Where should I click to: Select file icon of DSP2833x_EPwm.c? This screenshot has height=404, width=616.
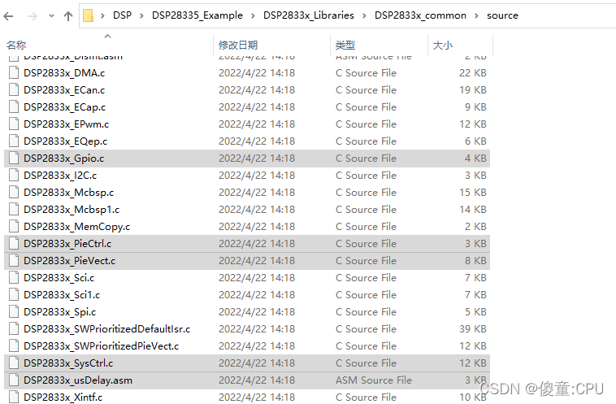pyautogui.click(x=14, y=124)
